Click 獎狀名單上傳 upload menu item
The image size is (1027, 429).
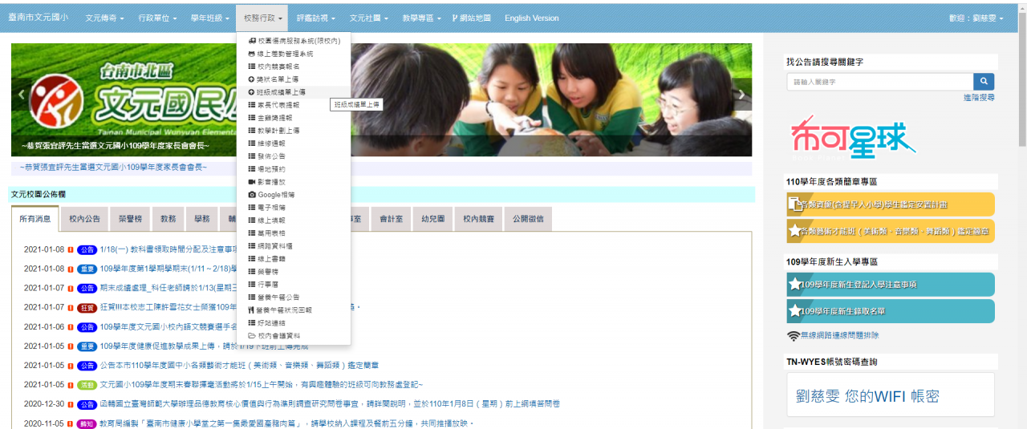click(277, 79)
